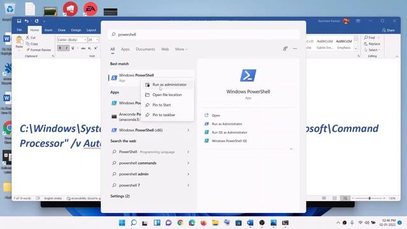Click Settings (2) section heading

(x=120, y=197)
